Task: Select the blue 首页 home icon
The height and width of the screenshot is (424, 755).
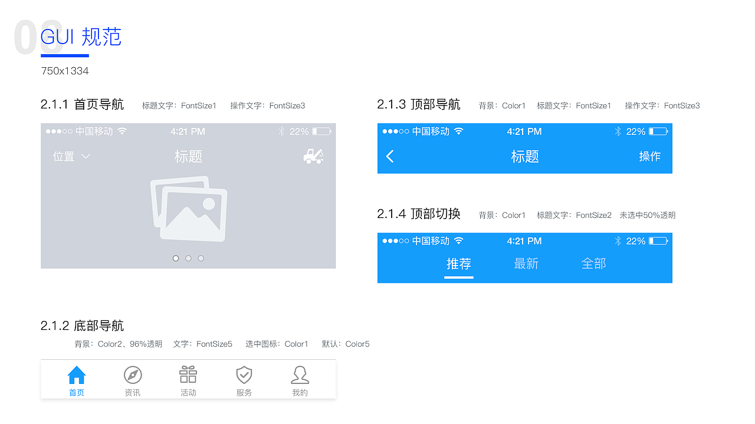Action: pos(76,375)
